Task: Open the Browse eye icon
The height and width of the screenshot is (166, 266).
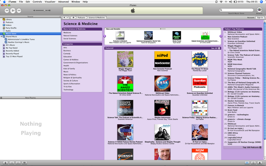Action: click(259, 10)
